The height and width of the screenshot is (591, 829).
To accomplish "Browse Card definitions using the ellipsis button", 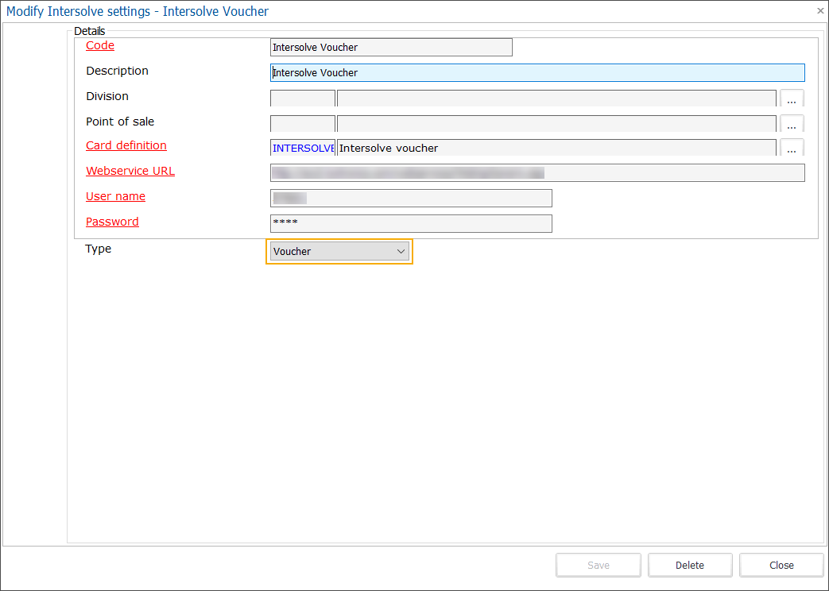I will [x=792, y=148].
